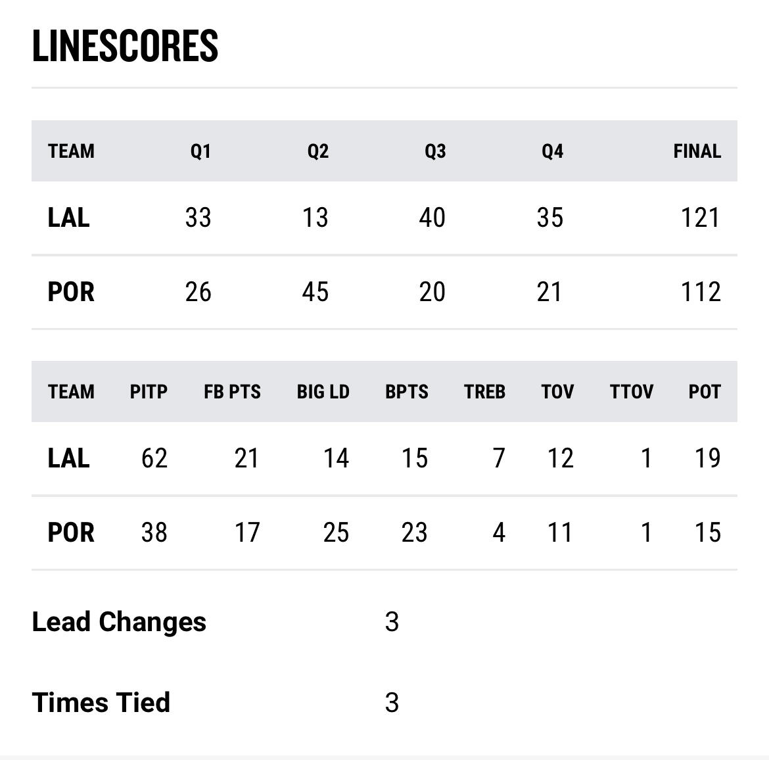Screen dimensions: 769x760
Task: Select the POT column header
Action: 705,392
